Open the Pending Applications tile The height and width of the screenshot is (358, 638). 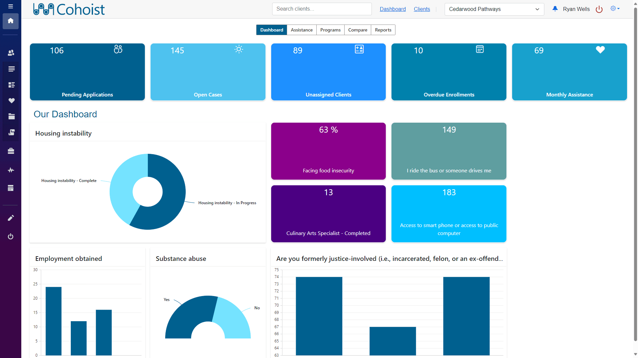pos(87,72)
